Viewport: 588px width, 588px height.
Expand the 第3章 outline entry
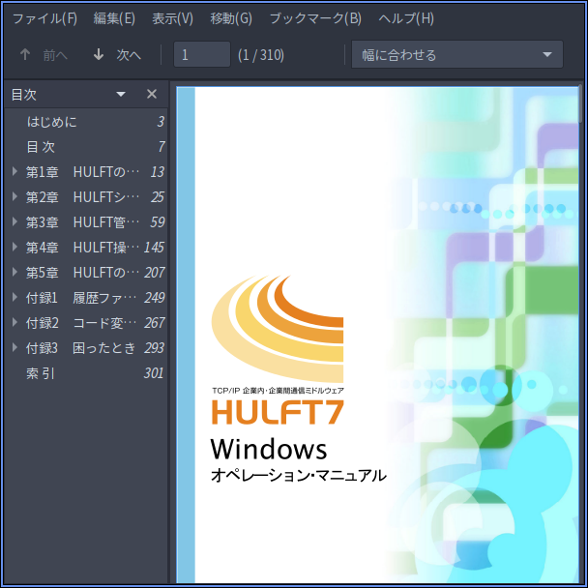pos(15,222)
